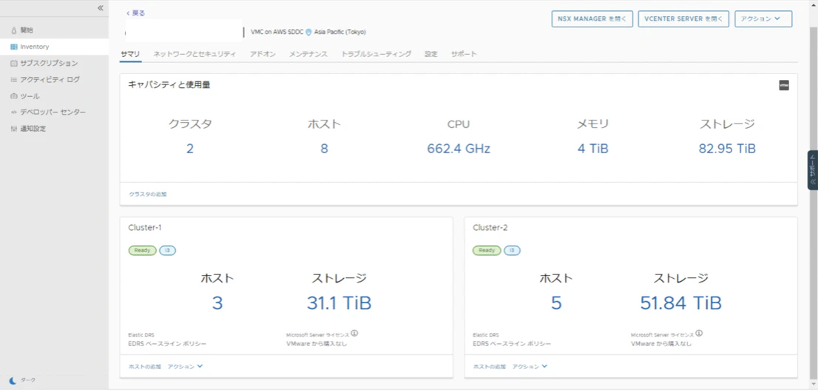Viewport: 818px width, 392px height.
Task: Click Cluster-1 storage 31.1 TiB
Action: coord(339,303)
